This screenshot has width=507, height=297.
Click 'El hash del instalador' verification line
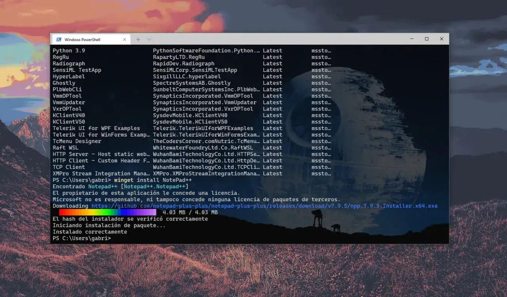click(x=130, y=219)
